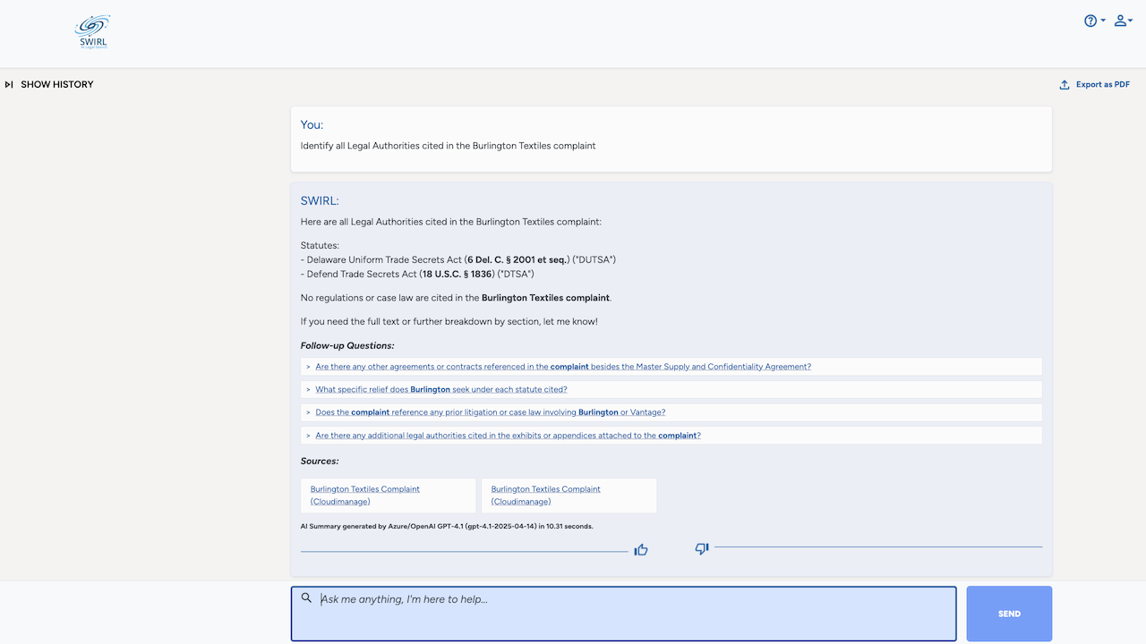Click the '6 Del. C. § 2001 et seq.' citation

(517, 259)
